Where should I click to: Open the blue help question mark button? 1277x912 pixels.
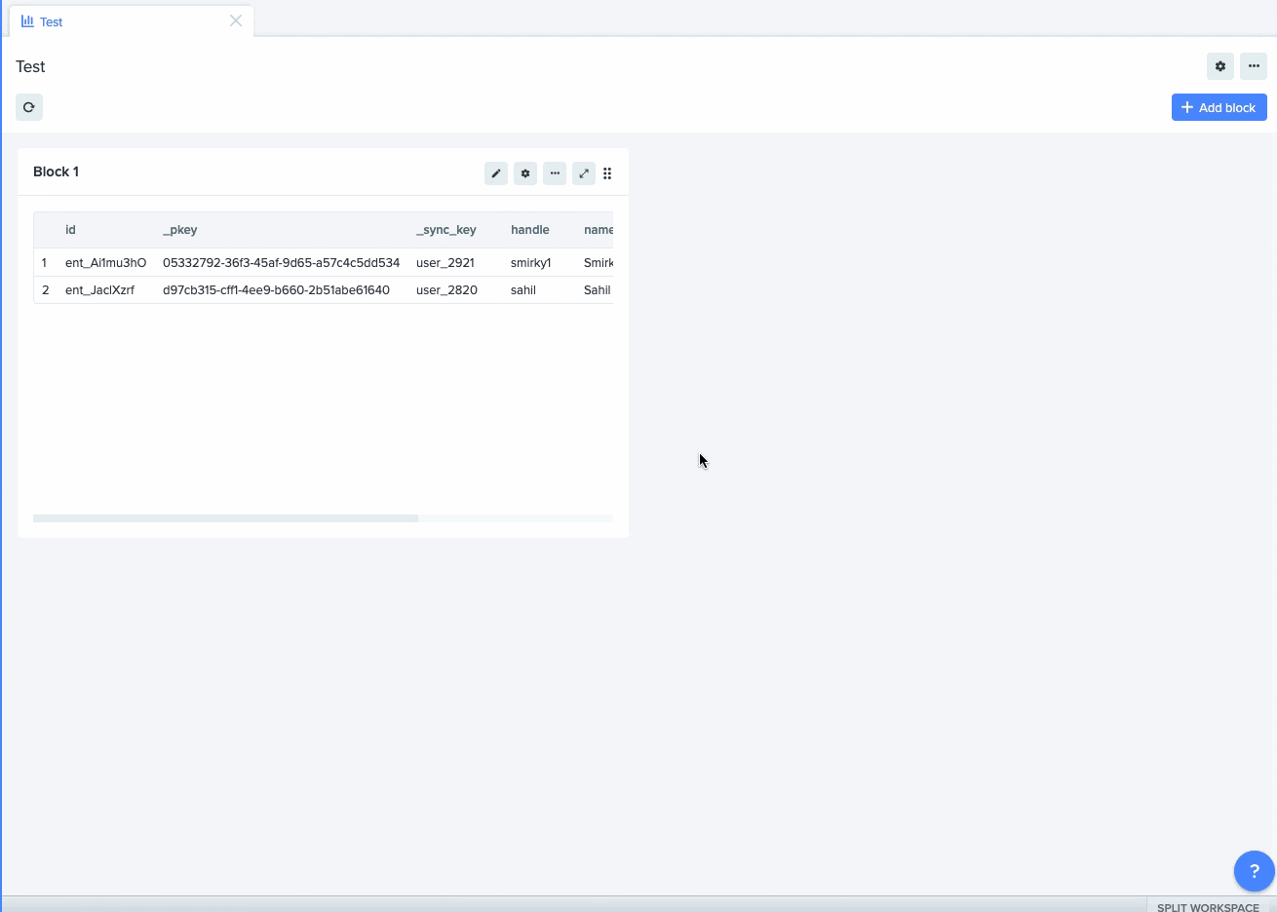(x=1255, y=871)
